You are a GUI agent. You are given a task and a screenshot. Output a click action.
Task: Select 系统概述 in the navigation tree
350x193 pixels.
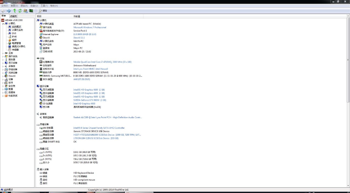(x=16, y=27)
